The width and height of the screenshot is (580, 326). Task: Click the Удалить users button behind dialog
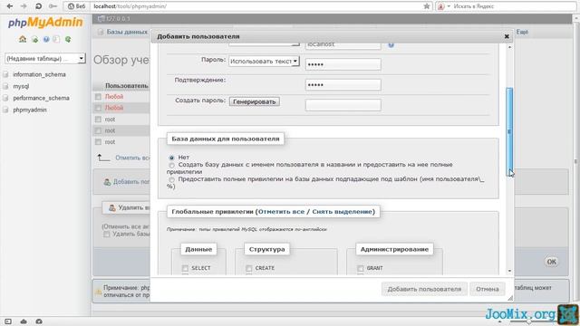[126, 207]
